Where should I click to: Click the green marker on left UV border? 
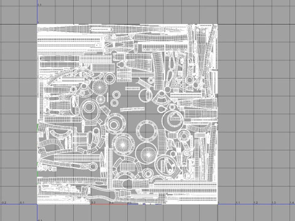pyautogui.click(x=37, y=127)
